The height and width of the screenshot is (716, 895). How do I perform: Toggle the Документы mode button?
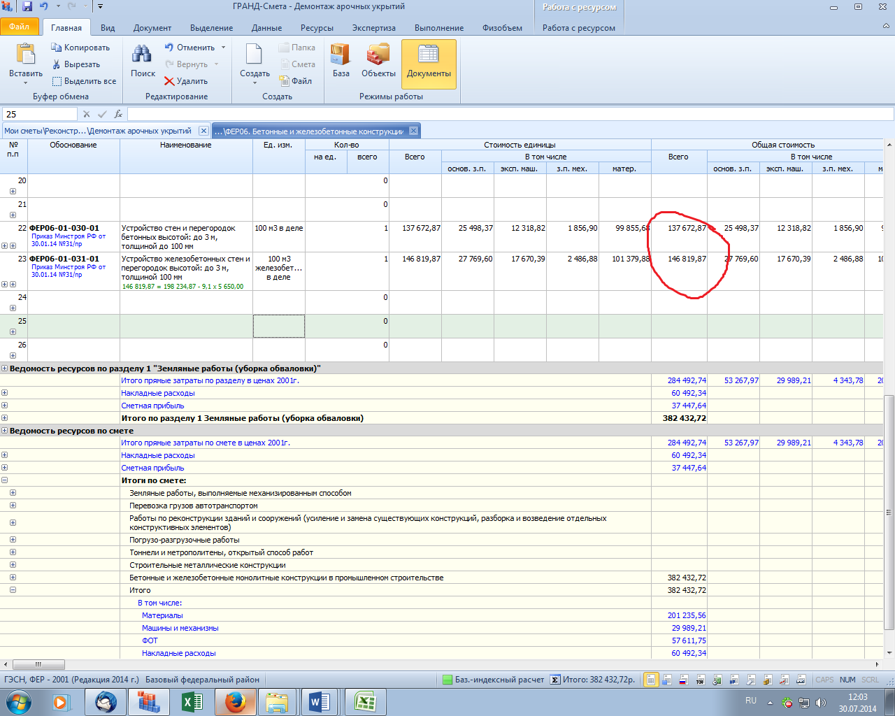click(429, 63)
